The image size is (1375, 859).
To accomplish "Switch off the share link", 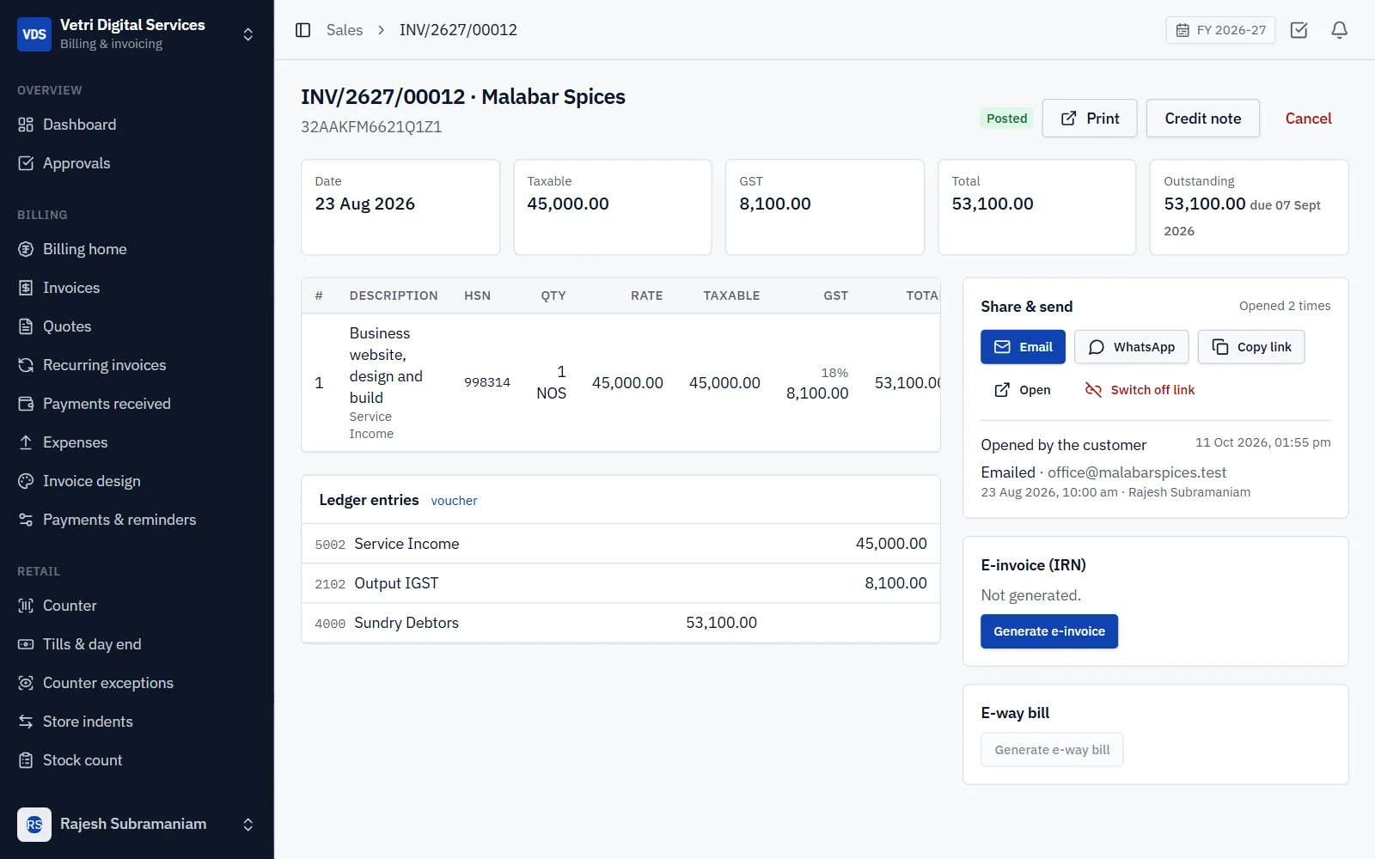I will pos(1140,390).
